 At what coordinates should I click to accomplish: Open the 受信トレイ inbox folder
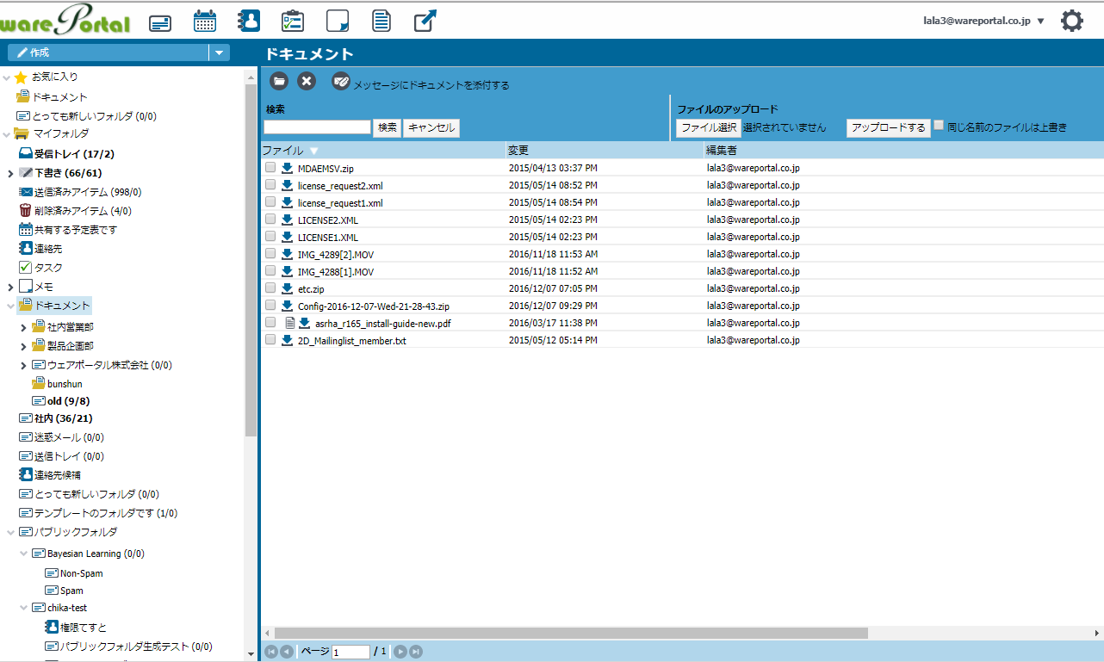[x=73, y=154]
